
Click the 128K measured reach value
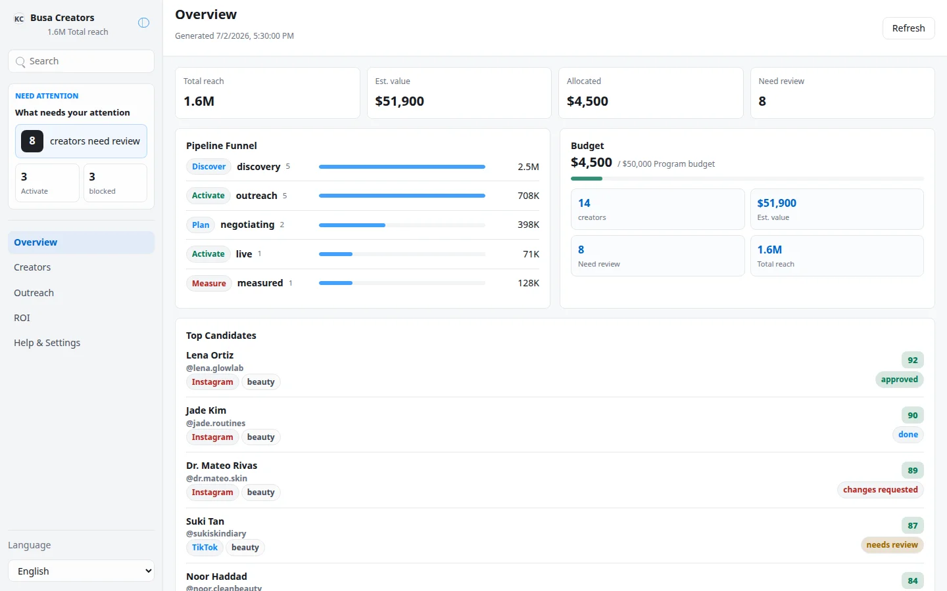pos(528,283)
